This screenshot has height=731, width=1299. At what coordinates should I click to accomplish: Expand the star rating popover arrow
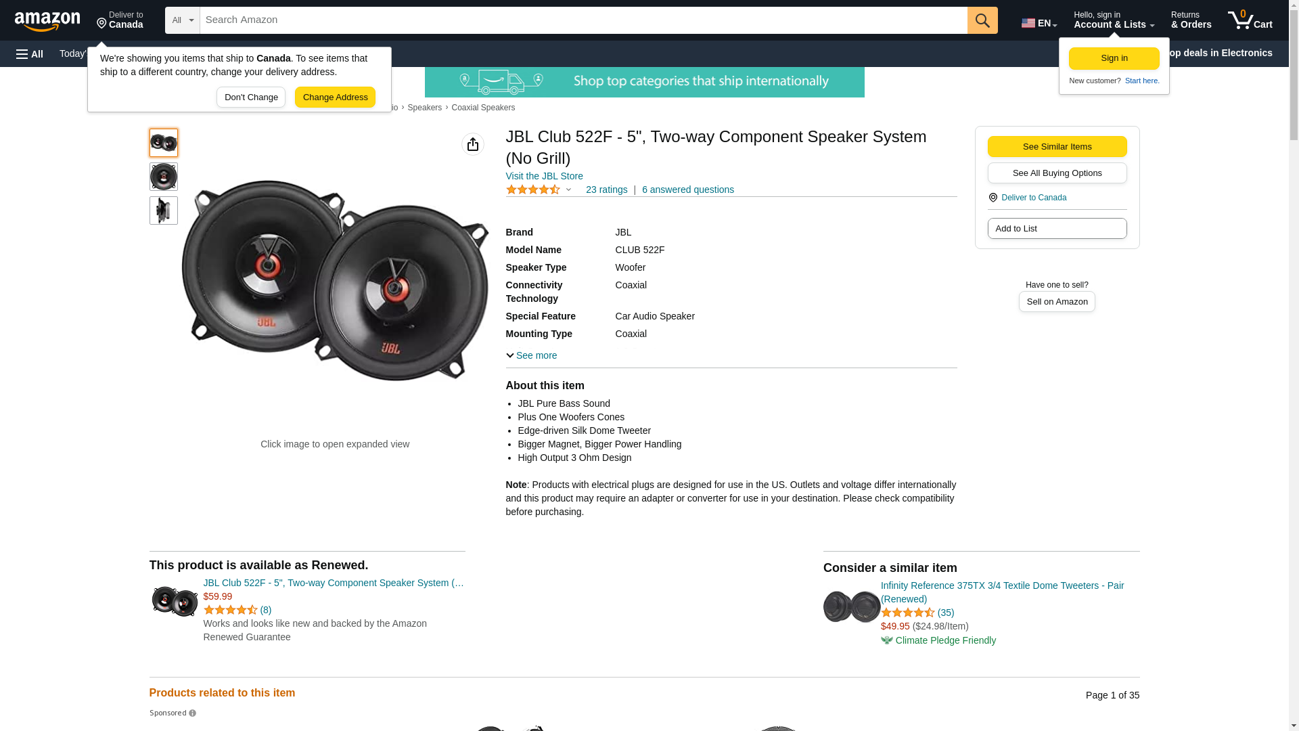click(568, 190)
